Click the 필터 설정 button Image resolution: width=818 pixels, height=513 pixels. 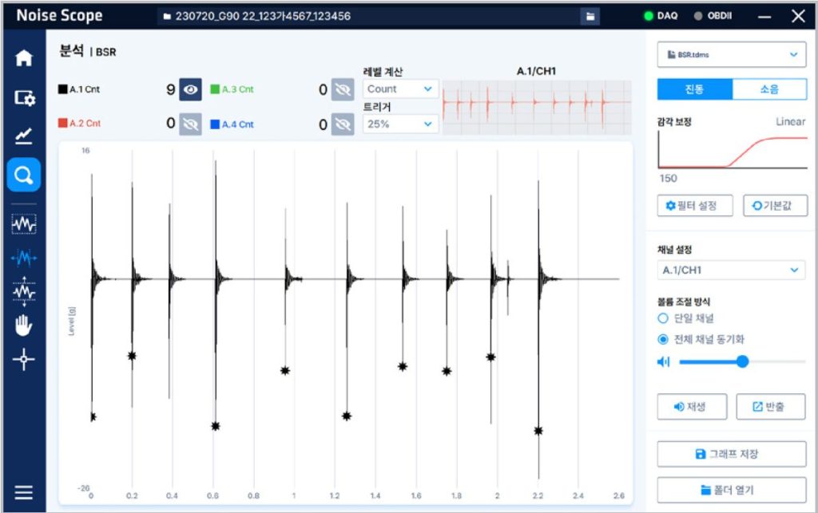click(x=692, y=206)
